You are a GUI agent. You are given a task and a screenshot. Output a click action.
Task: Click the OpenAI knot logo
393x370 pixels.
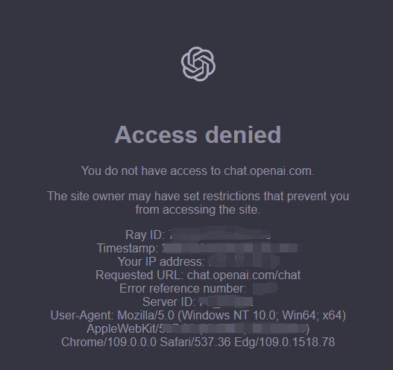coord(198,64)
